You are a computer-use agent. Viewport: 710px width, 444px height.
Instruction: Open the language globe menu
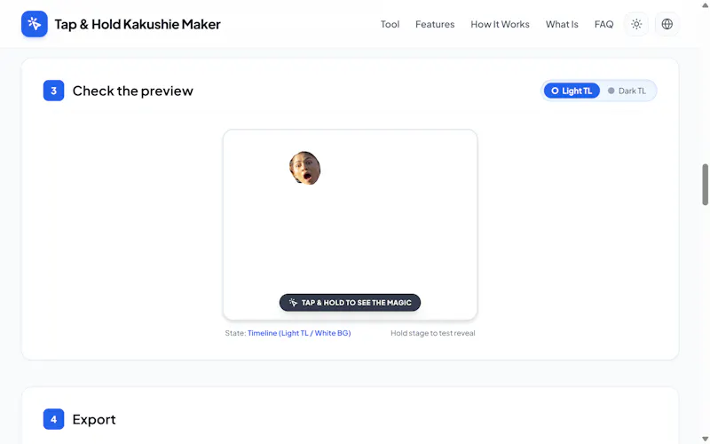(x=667, y=24)
